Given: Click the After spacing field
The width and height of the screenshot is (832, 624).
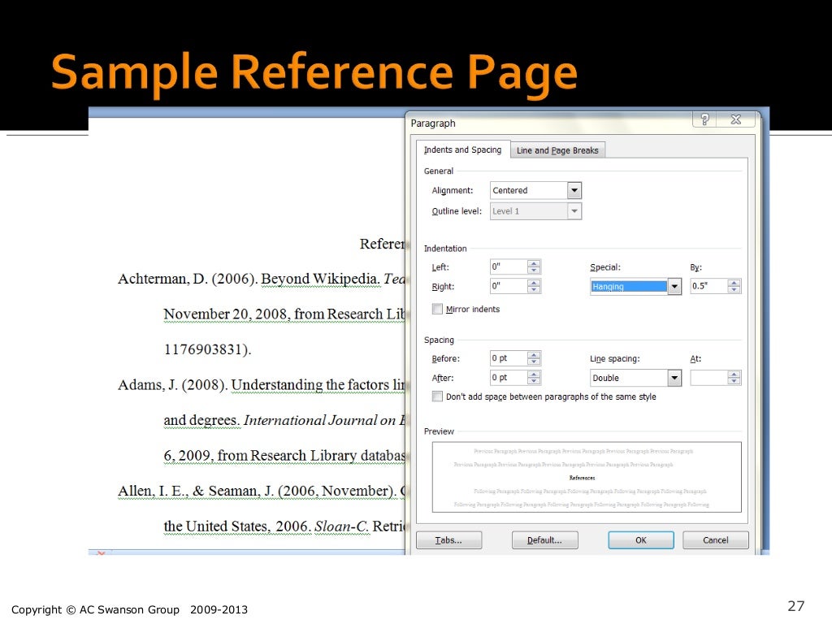Looking at the screenshot, I should point(509,378).
